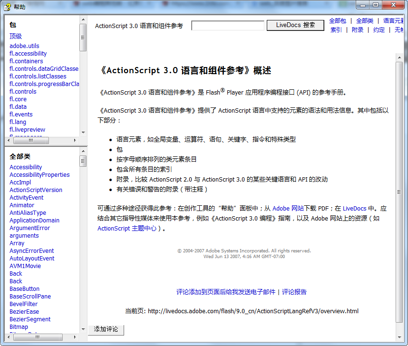Click the 约定 link
Image resolution: width=408 pixels, height=346 pixels.
pyautogui.click(x=379, y=29)
